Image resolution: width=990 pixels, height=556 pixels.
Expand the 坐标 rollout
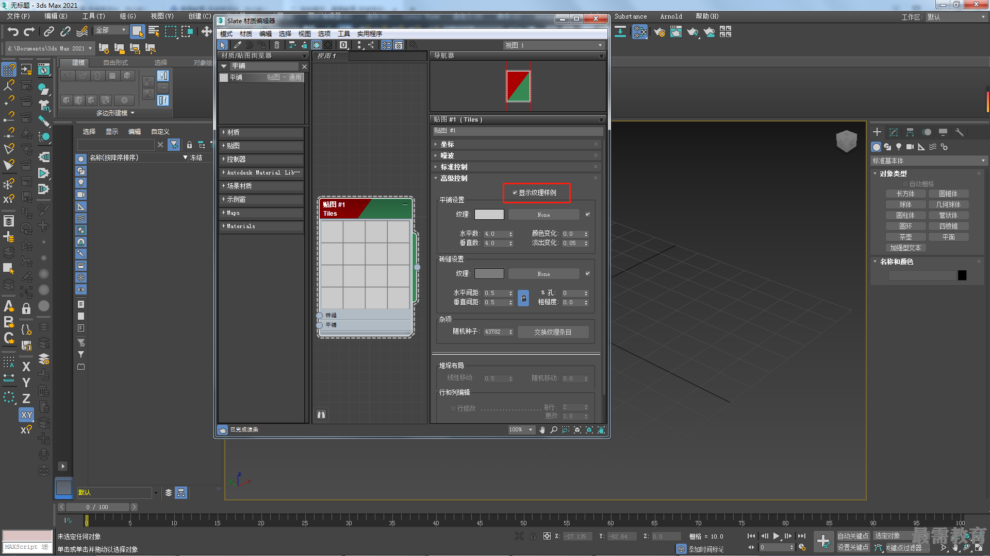[516, 144]
